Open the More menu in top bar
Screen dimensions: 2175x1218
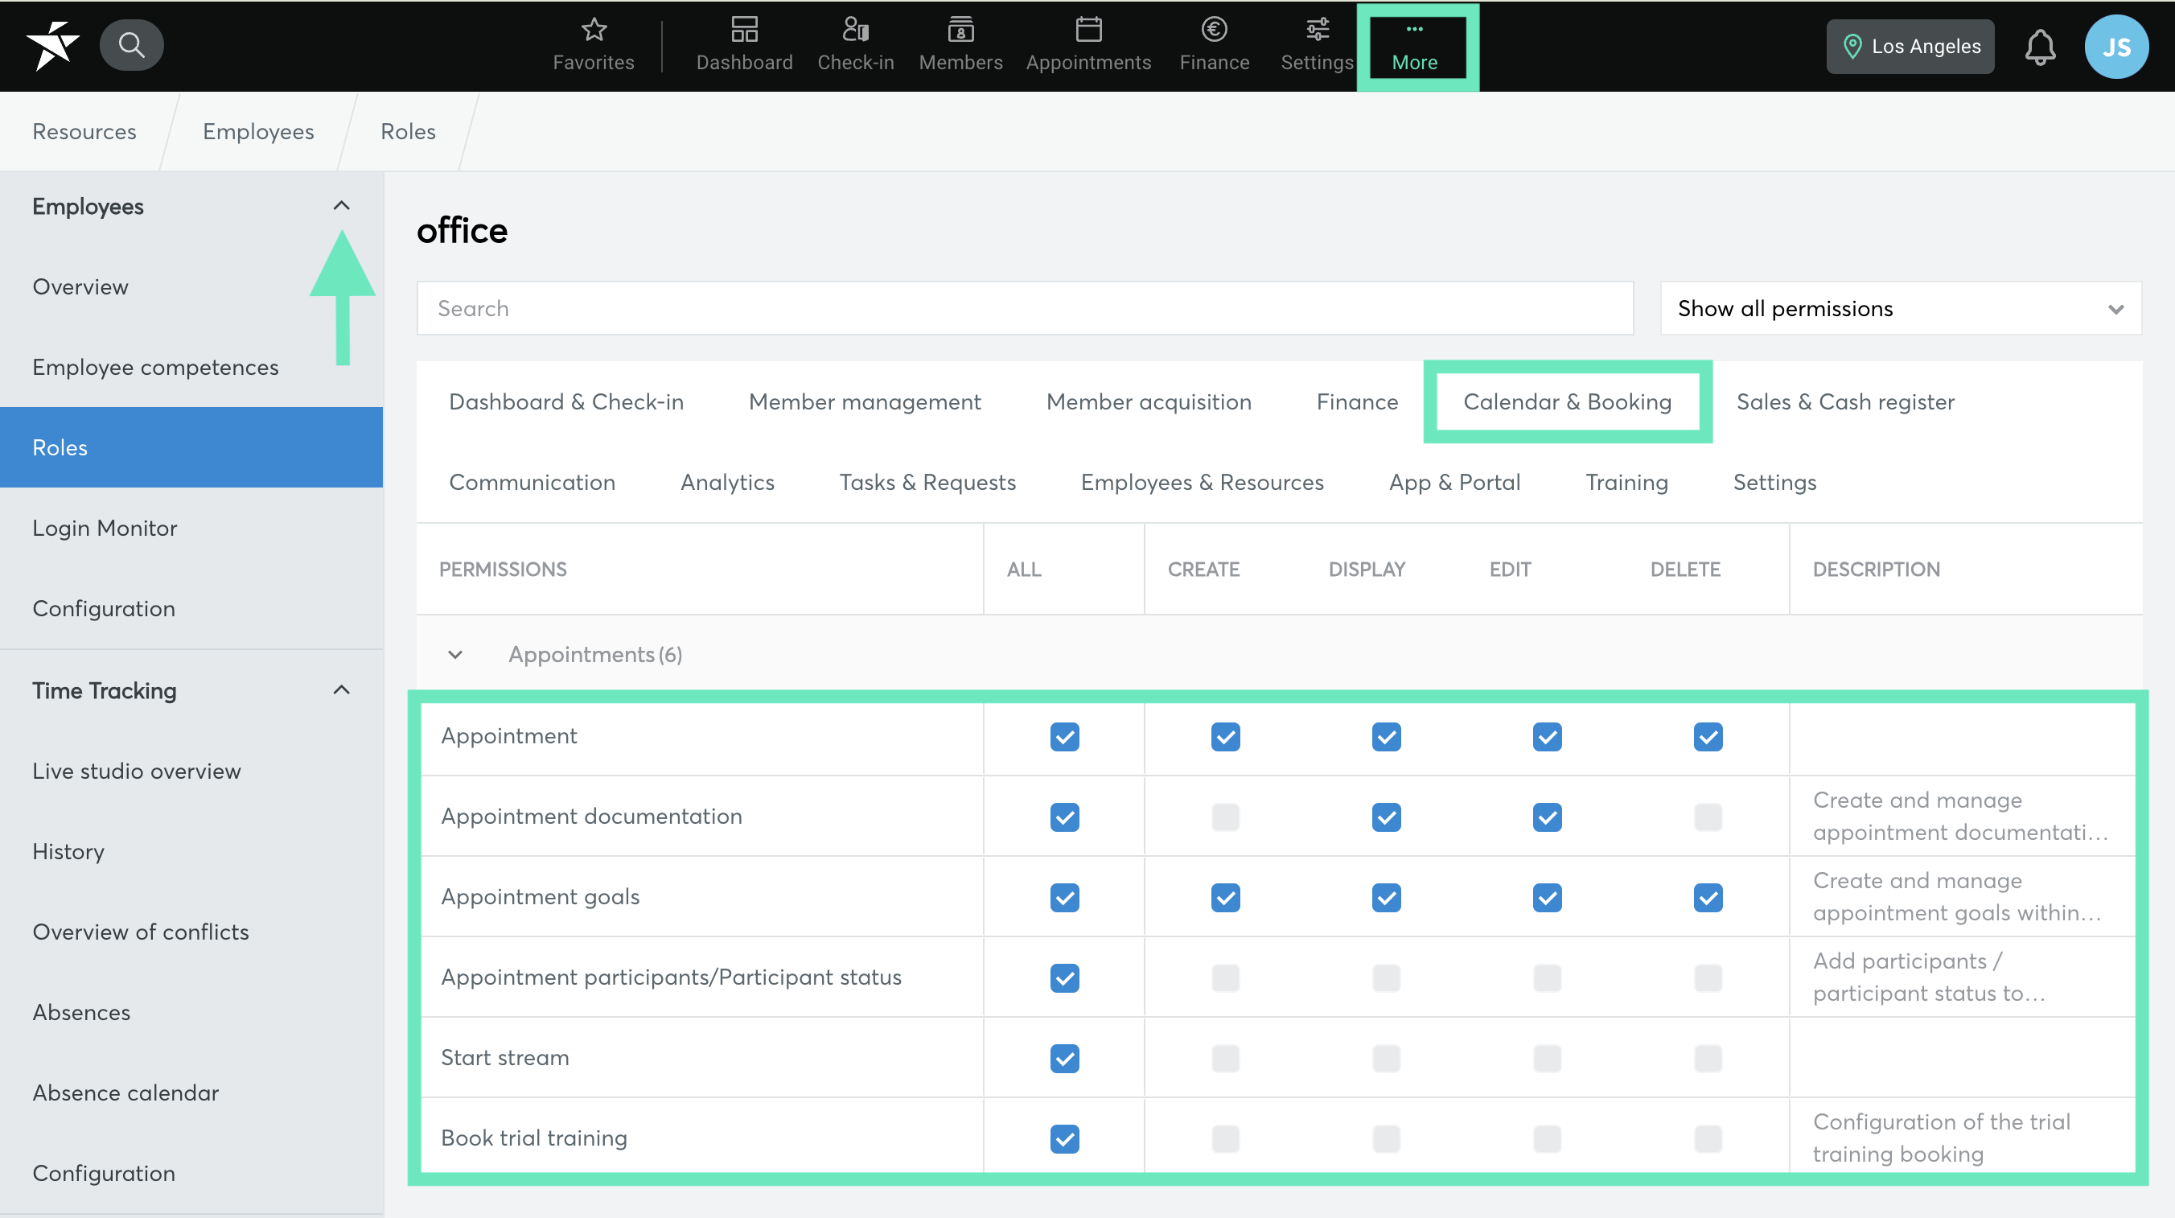(1415, 47)
